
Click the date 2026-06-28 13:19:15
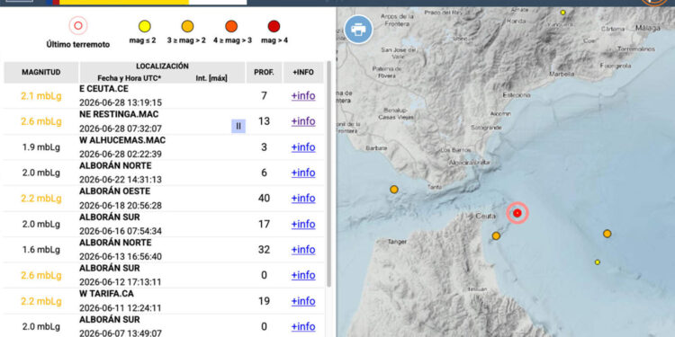(121, 102)
